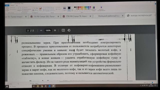Rotate the PDF counterclockwise
Image resolution: width=160 pixels, height=90 pixels.
coord(69,30)
